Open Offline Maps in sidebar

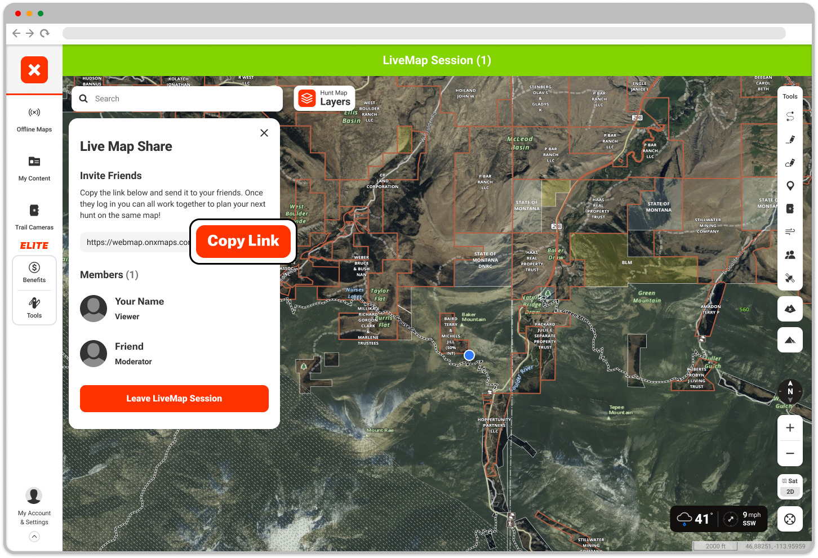pos(34,120)
